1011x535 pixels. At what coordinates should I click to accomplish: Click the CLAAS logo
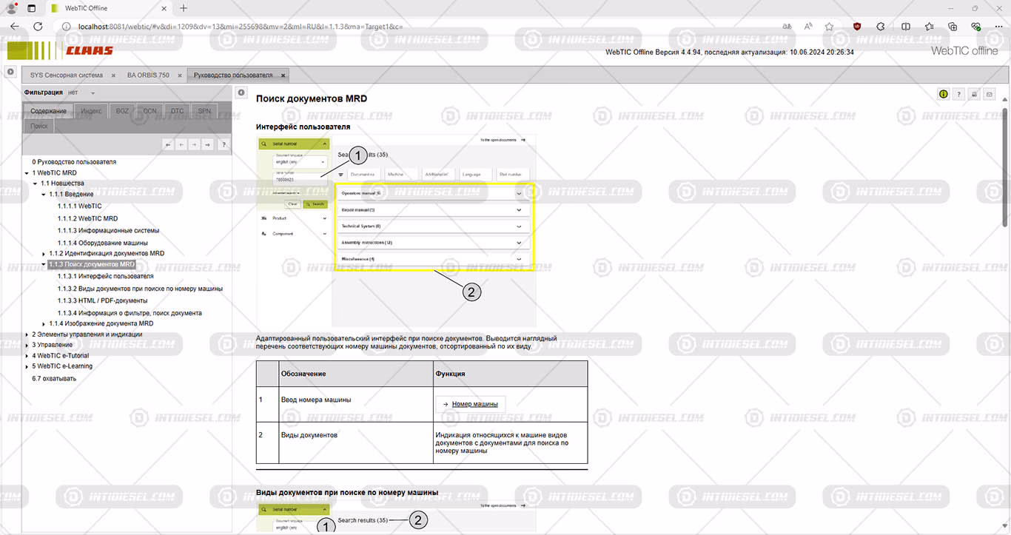(x=89, y=51)
